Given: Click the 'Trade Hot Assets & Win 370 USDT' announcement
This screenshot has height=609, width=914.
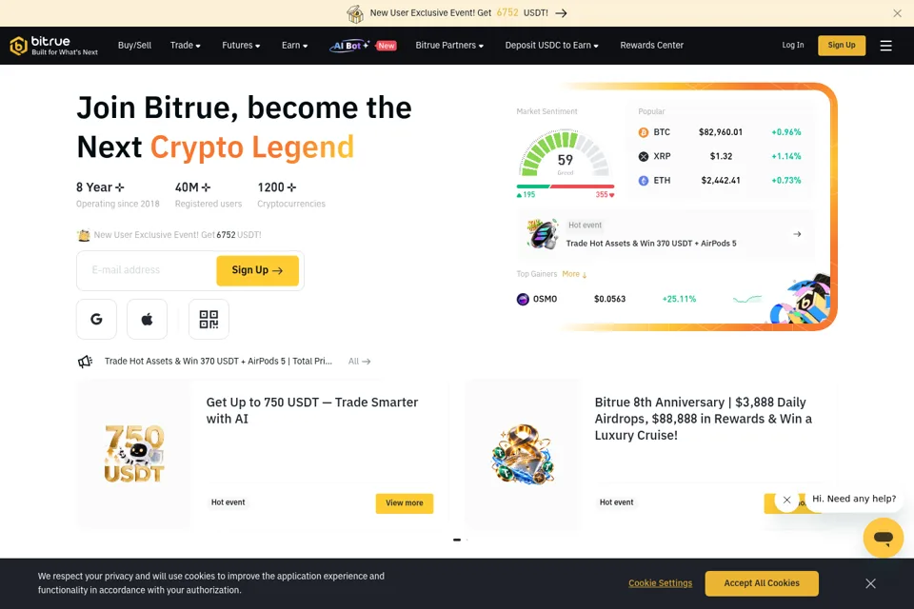Looking at the screenshot, I should coord(218,362).
